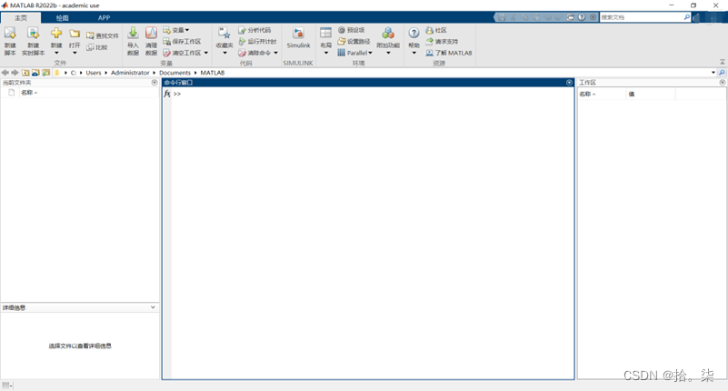Open the address bar history dropdown
728x391 pixels.
(713, 73)
